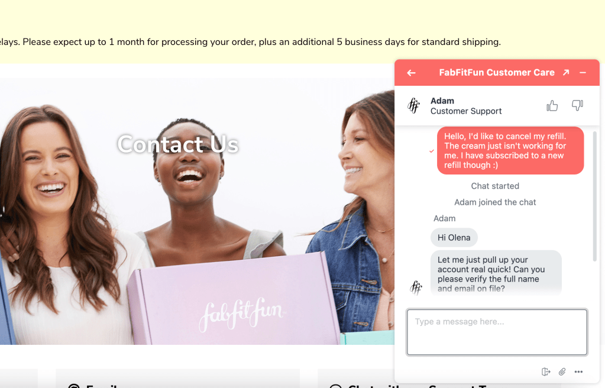Focus the 'Type a message here...' field

[x=497, y=332]
